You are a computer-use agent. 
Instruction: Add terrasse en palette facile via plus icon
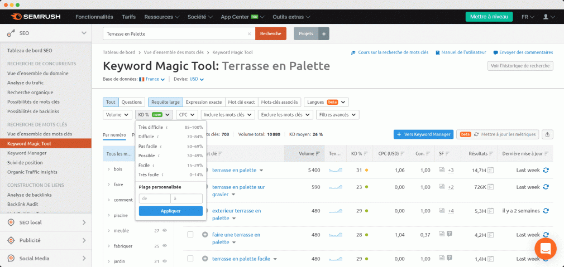click(x=205, y=259)
